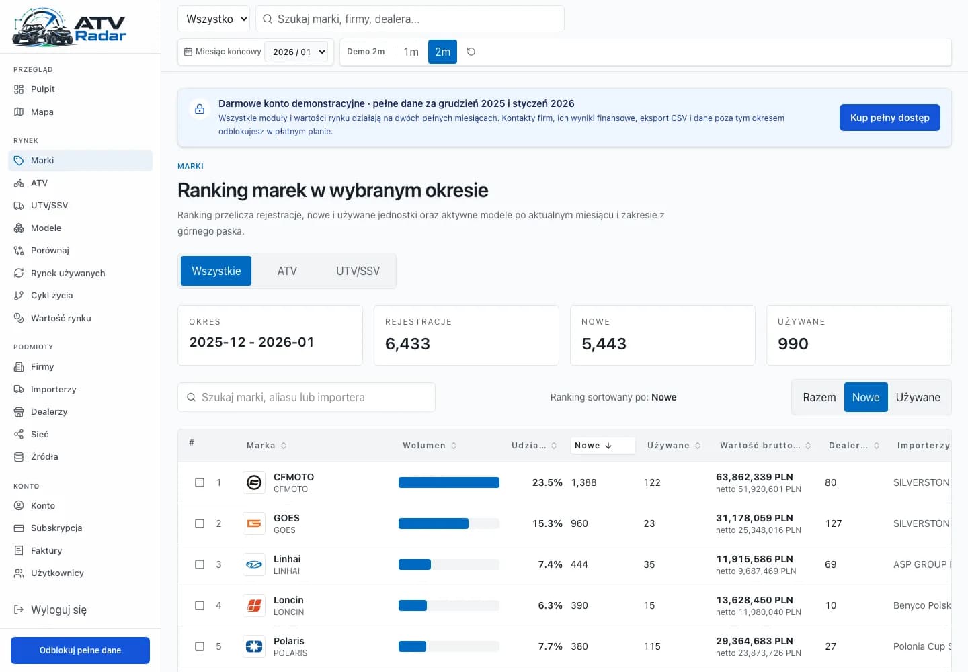Go to Modele in the sidebar
This screenshot has width=968, height=672.
tap(81, 228)
